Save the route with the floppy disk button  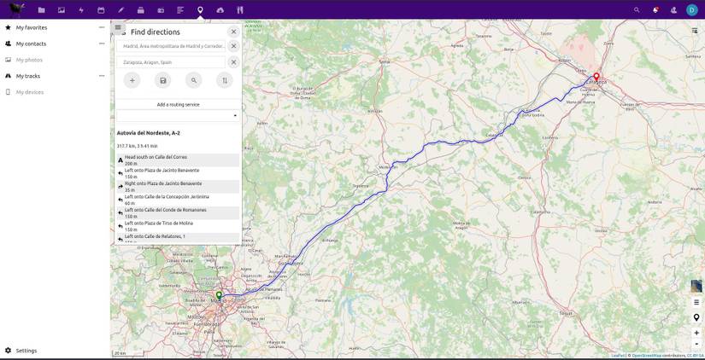[x=162, y=80]
